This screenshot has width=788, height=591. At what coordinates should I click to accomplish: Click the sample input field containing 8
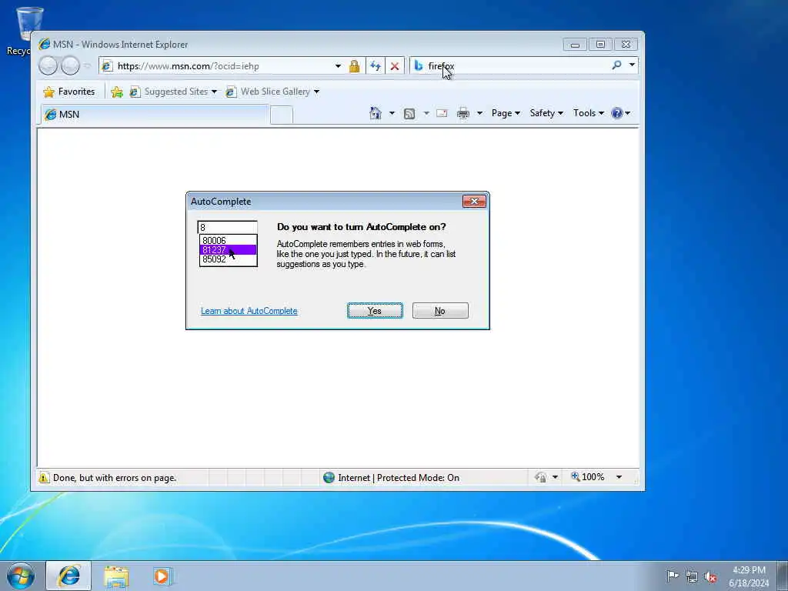(227, 227)
